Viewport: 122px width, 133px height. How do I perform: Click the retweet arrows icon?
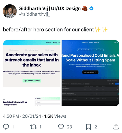pos(33,127)
